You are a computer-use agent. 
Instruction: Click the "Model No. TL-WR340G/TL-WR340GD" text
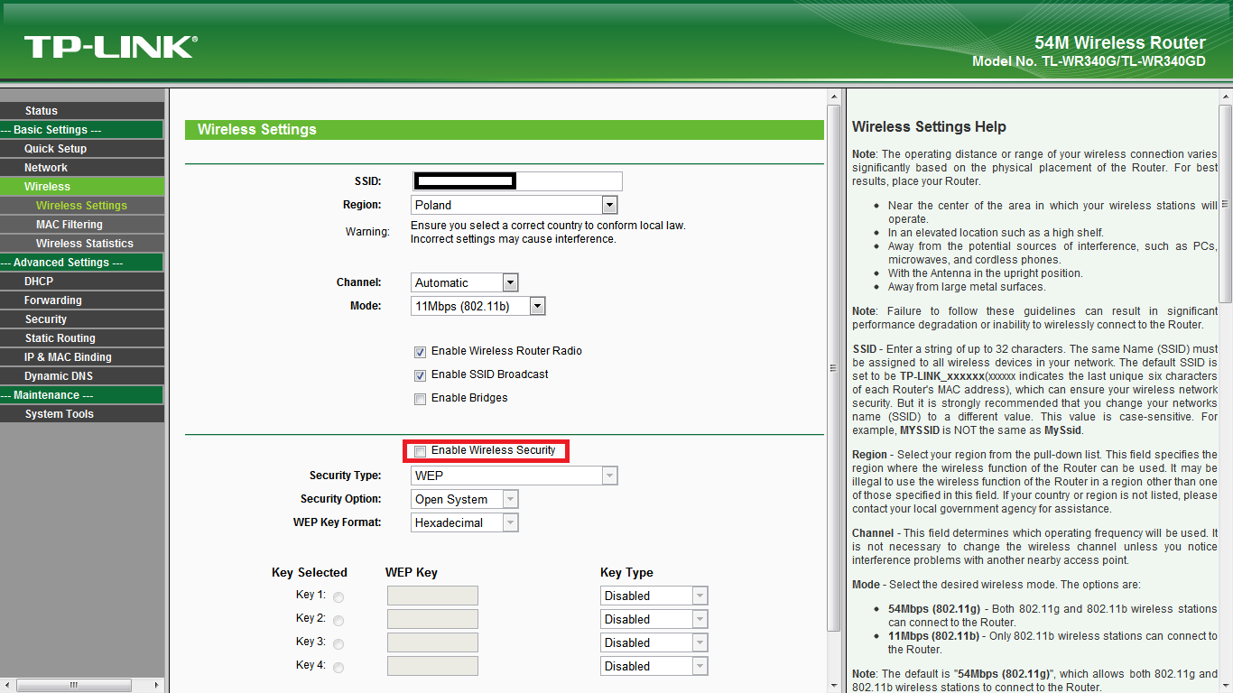[1089, 61]
